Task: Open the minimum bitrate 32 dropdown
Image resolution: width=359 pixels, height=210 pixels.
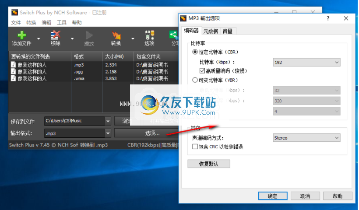Action: coord(306,91)
